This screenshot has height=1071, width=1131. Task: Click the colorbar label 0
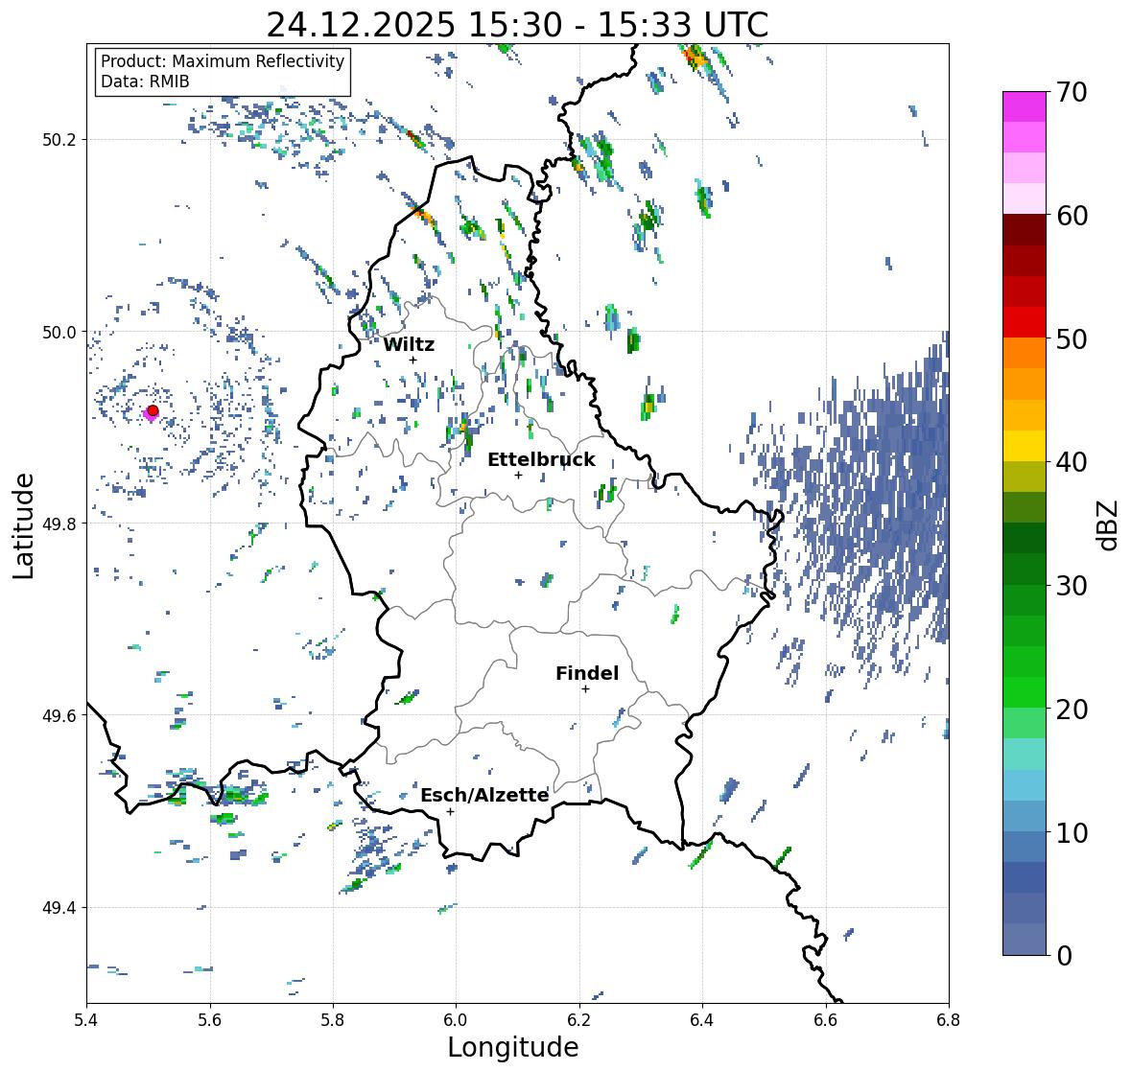tap(1064, 956)
